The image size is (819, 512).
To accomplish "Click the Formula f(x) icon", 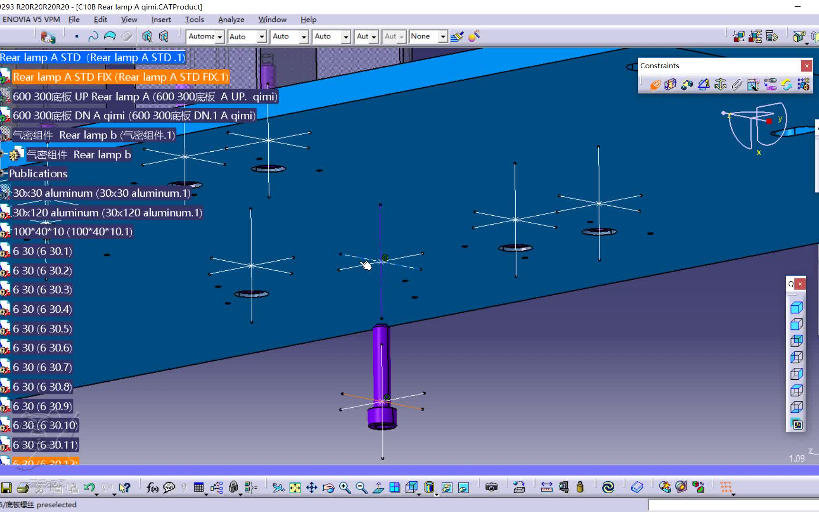I will click(152, 487).
